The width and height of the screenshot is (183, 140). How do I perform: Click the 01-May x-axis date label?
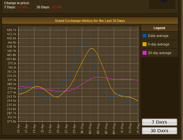(x=82, y=128)
